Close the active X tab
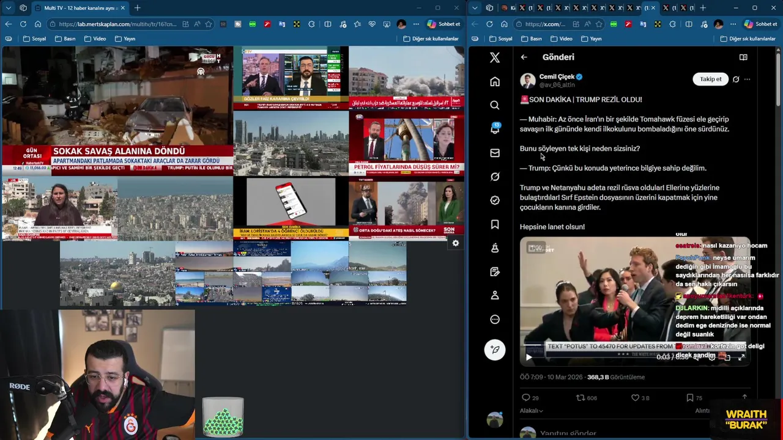 (653, 8)
